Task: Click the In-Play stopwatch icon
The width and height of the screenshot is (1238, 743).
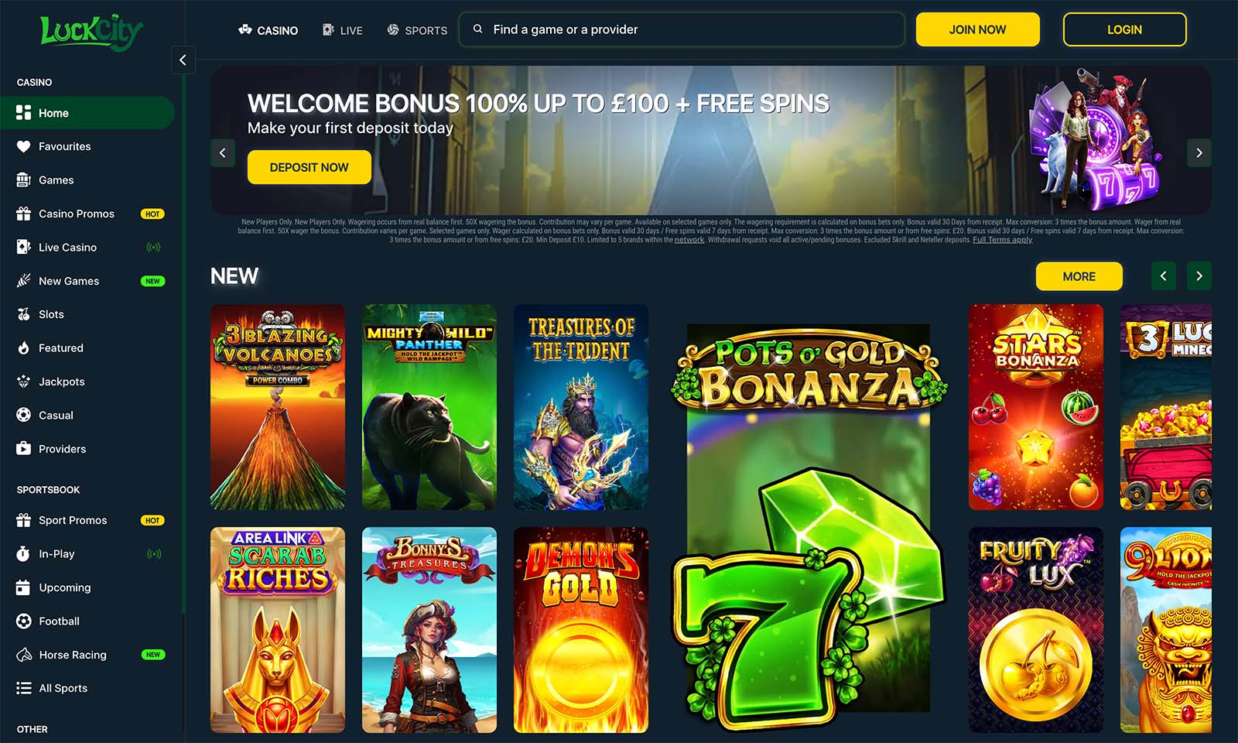Action: pos(23,554)
